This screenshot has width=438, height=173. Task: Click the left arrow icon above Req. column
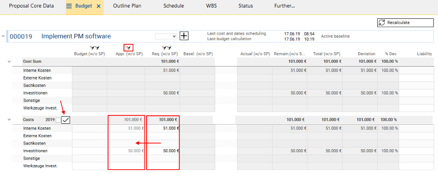coord(164,48)
